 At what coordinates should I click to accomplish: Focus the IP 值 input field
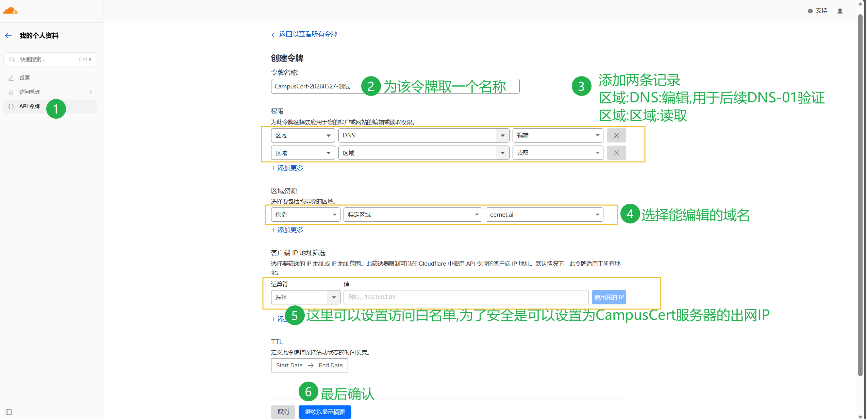click(x=466, y=297)
